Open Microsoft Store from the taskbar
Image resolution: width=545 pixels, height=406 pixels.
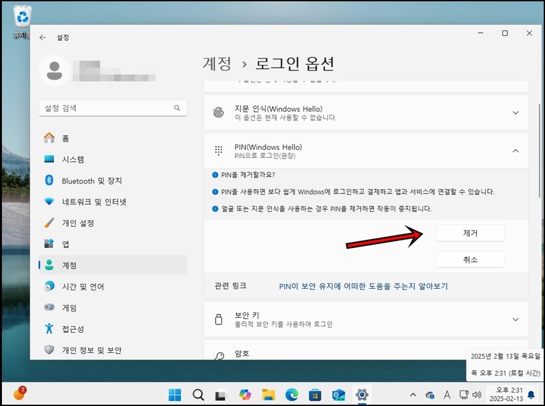click(315, 394)
